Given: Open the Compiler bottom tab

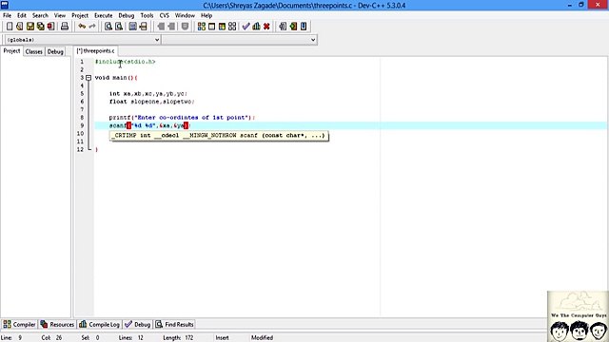Looking at the screenshot, I should tap(19, 325).
